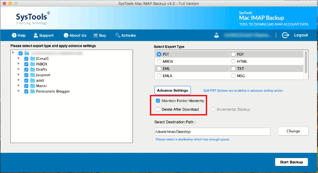This screenshot has width=318, height=173.
Task: Click the destination path input field
Action: 212,131
